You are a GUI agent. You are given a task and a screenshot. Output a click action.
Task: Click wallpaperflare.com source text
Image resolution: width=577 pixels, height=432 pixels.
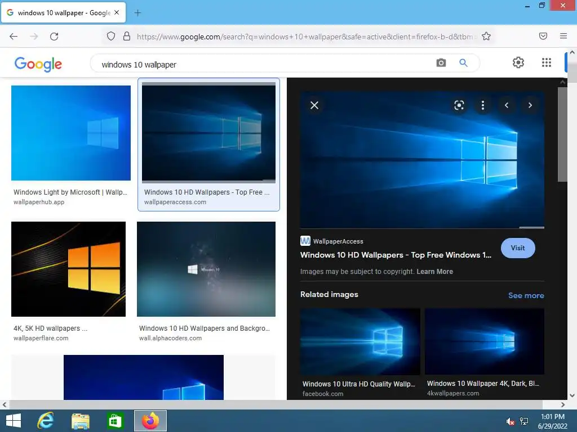(41, 338)
